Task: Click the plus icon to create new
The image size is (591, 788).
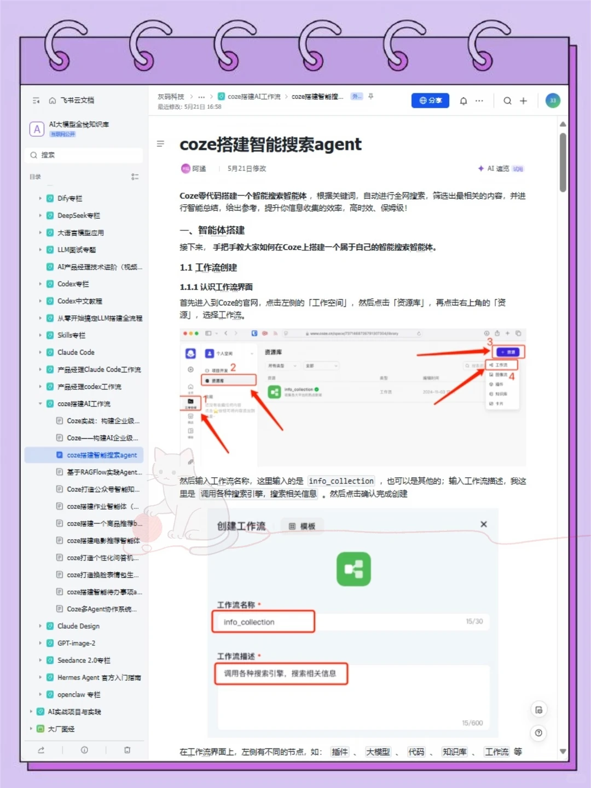Action: point(523,101)
